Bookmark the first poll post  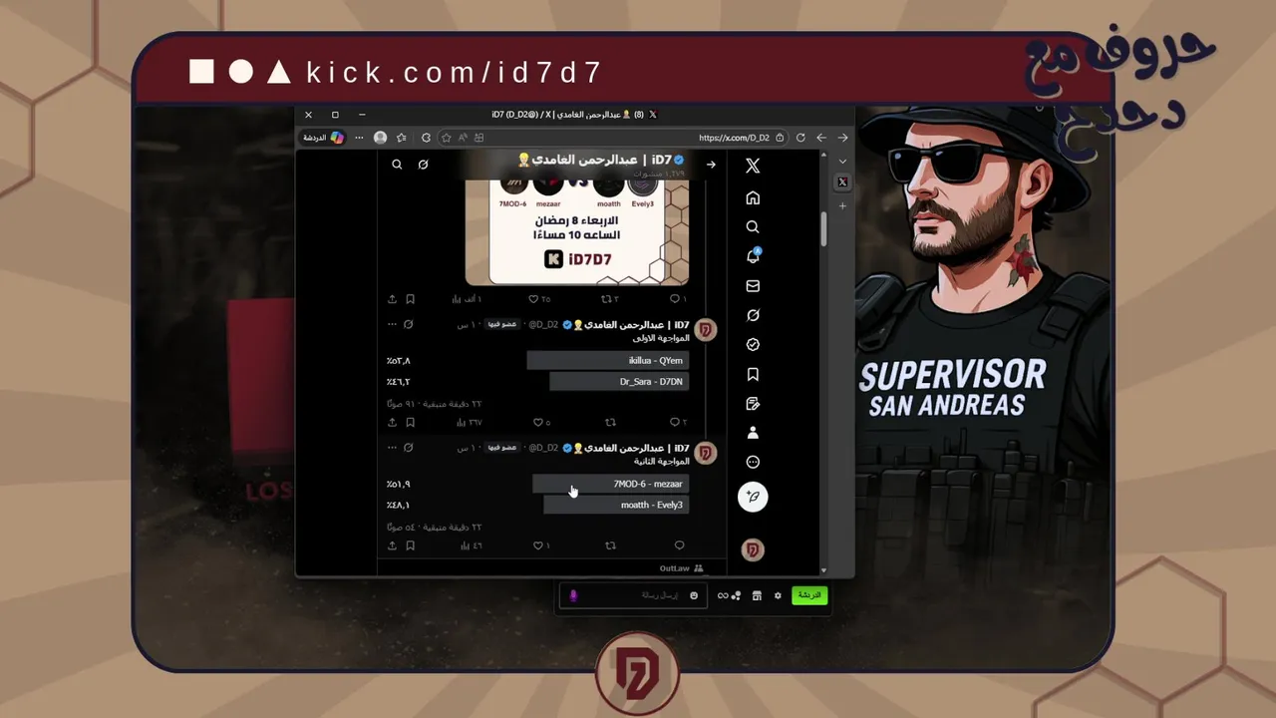(410, 422)
